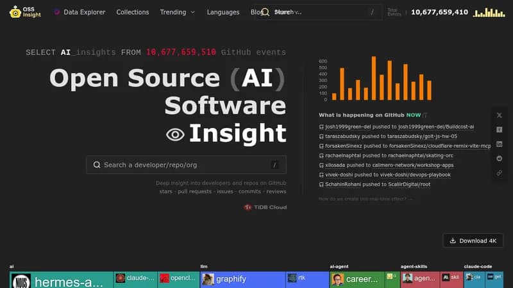Click push event icon beside SchahinRohani

(x=321, y=185)
